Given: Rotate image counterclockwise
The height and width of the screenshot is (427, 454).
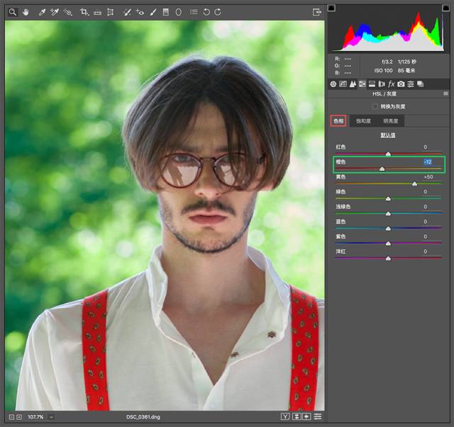Looking at the screenshot, I should pos(206,12).
